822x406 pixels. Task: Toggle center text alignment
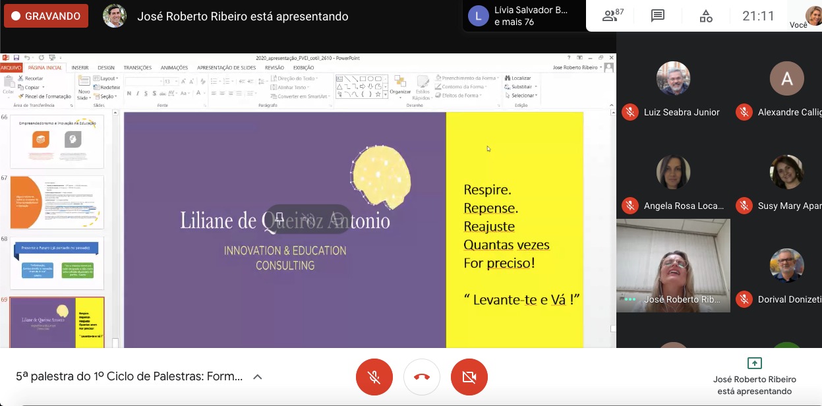tap(222, 93)
